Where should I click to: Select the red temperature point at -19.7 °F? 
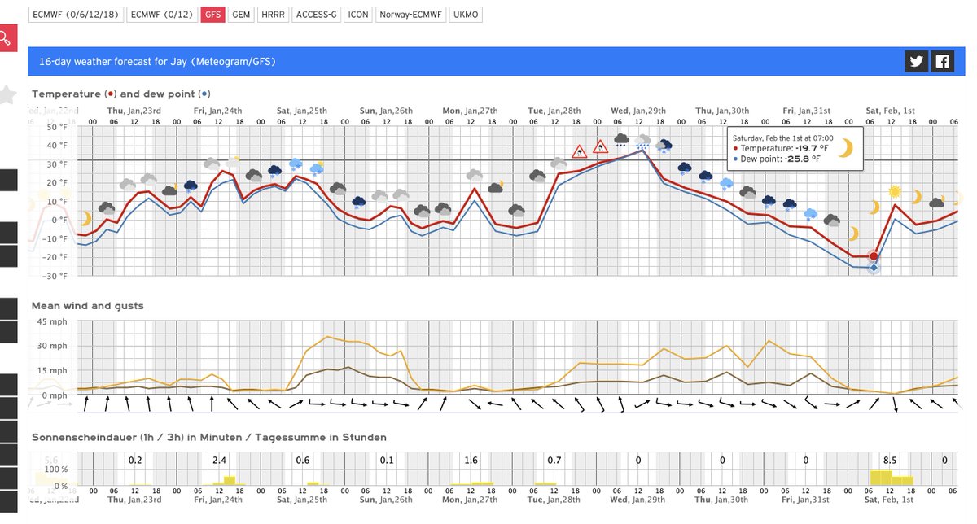[874, 256]
